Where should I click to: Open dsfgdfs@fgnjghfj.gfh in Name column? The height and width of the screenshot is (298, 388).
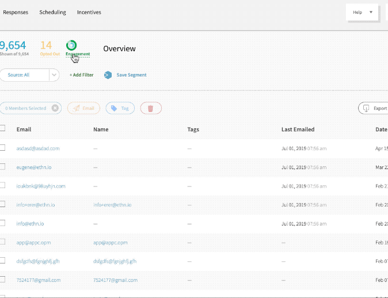pos(115,261)
